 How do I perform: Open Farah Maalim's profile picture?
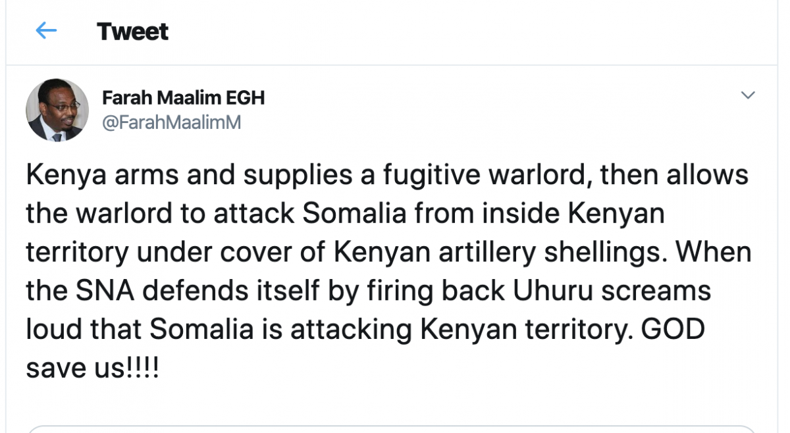click(x=57, y=111)
